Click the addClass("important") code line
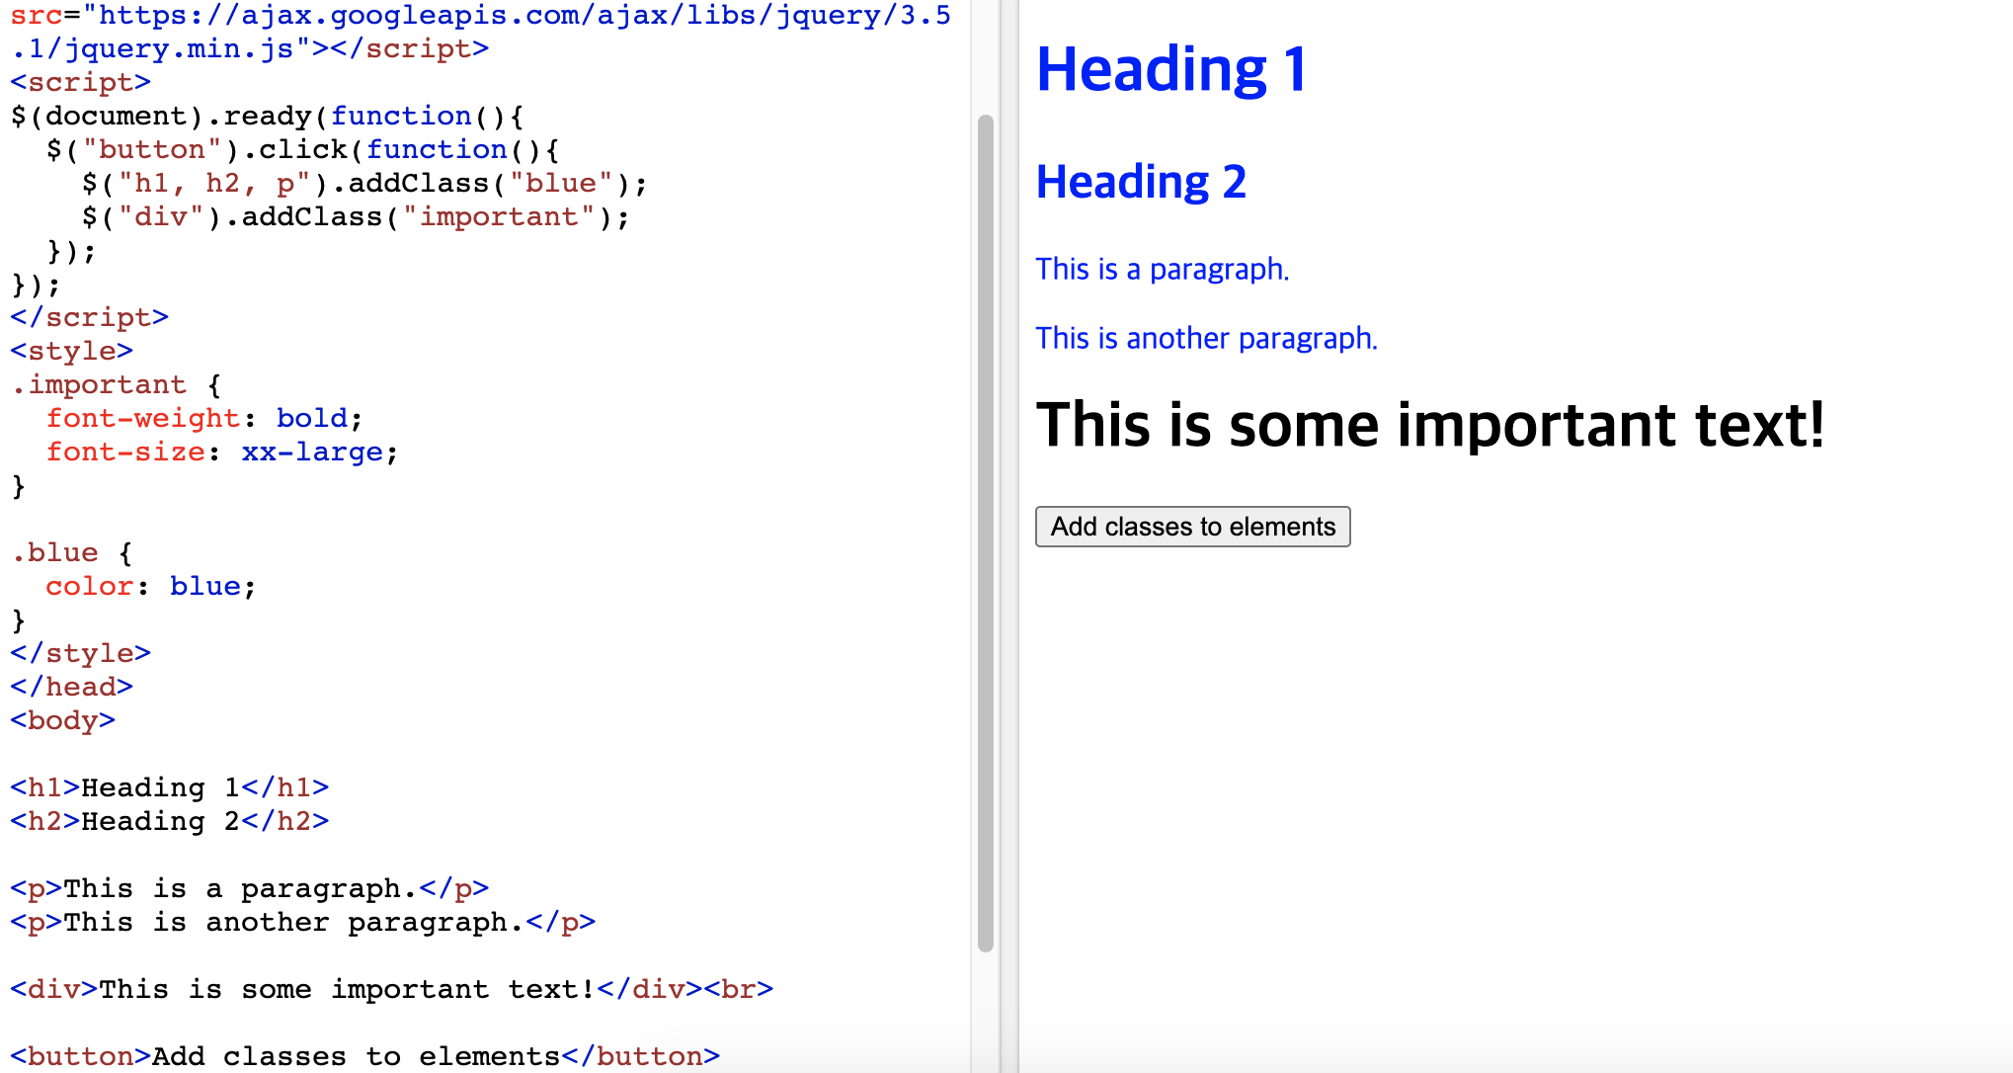This screenshot has width=2013, height=1073. coord(356,217)
